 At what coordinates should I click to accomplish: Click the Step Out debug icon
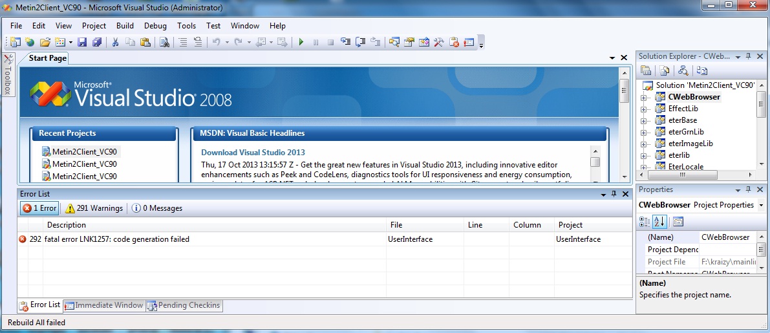[x=376, y=42]
